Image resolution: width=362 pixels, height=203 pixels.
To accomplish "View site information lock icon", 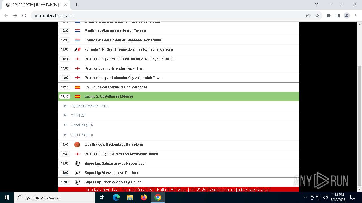I will pyautogui.click(x=36, y=16).
